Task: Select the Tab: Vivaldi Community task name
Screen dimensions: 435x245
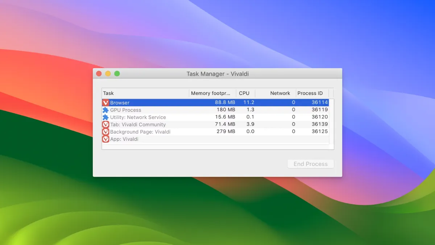Action: [x=138, y=124]
